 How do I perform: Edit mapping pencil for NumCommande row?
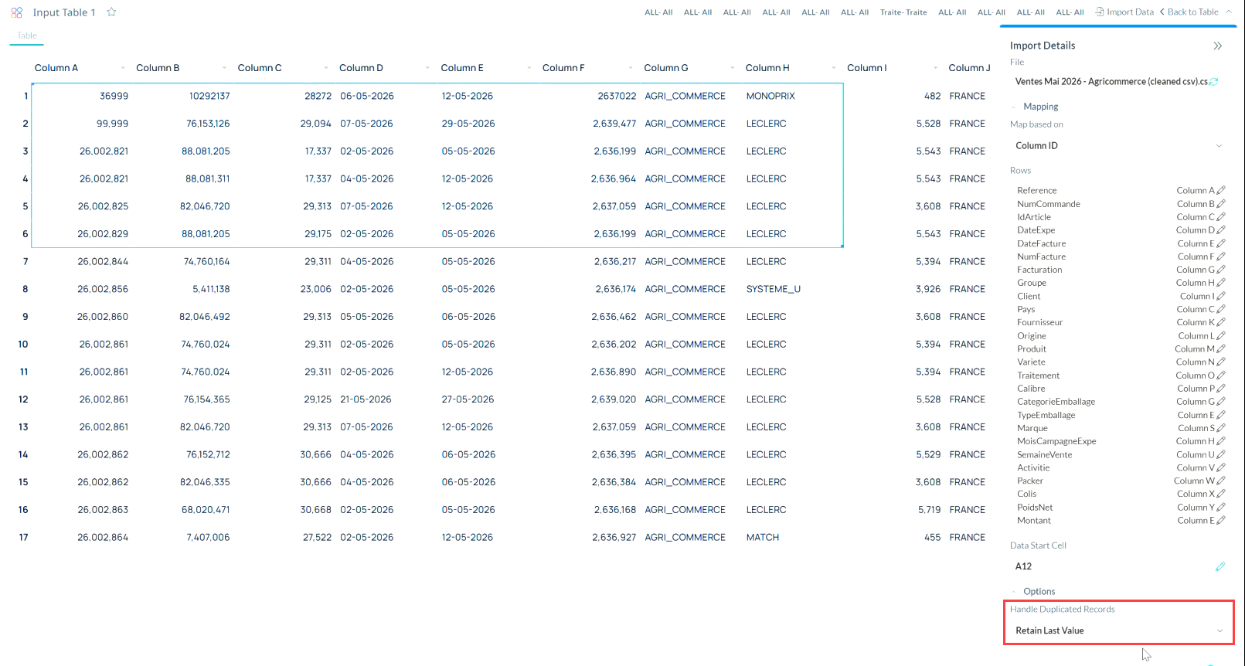click(x=1221, y=204)
